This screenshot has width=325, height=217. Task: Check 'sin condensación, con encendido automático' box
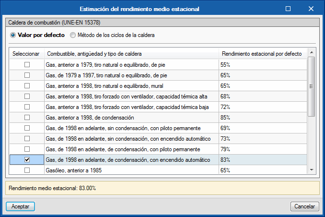pos(27,139)
